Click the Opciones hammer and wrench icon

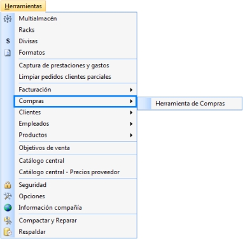[8, 196]
